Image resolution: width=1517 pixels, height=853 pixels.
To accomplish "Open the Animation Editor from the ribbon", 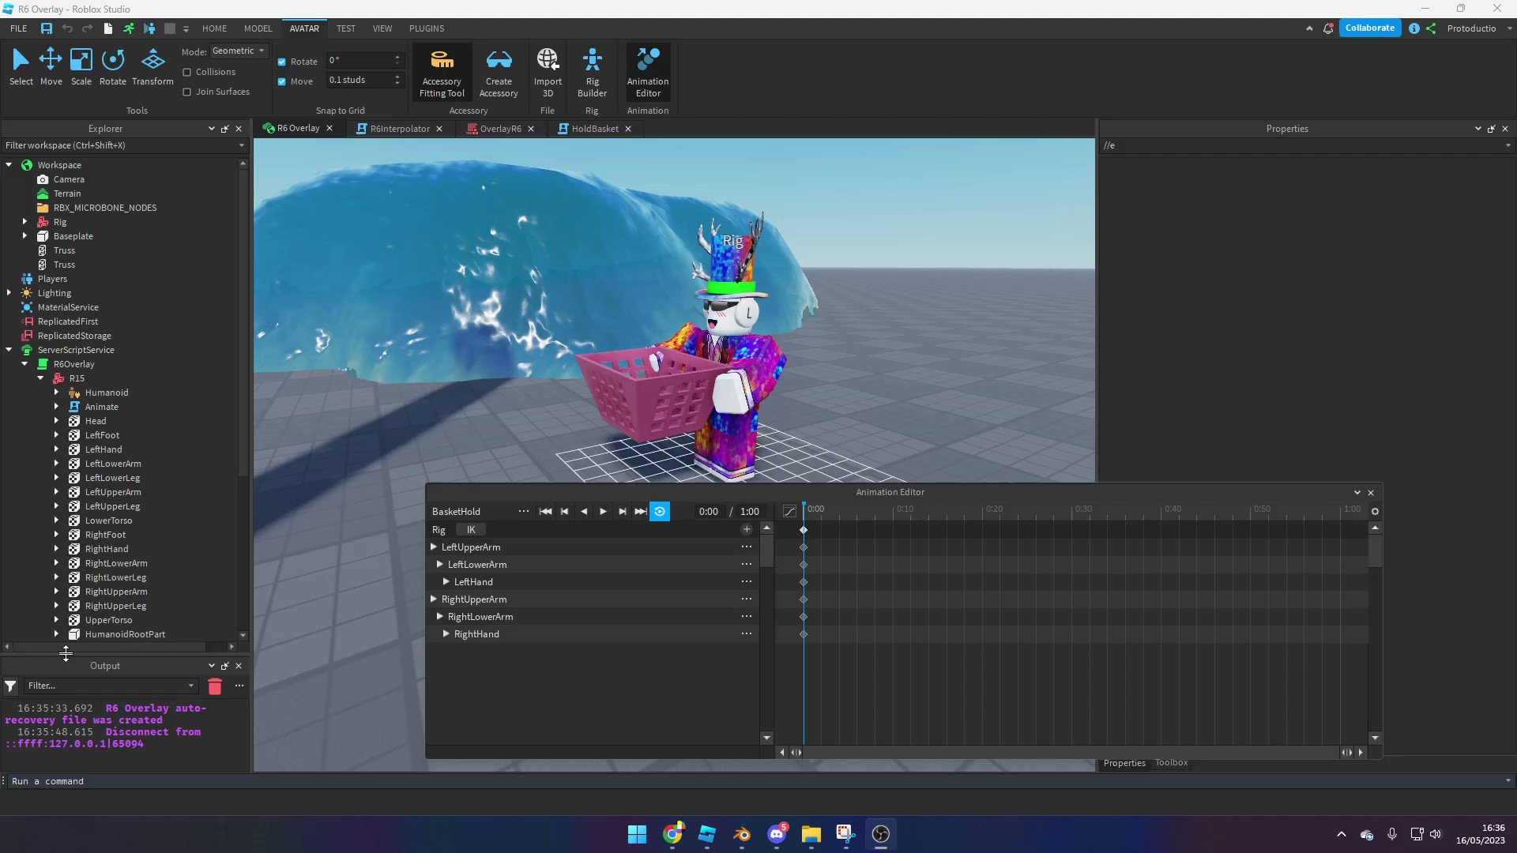I will tap(647, 71).
